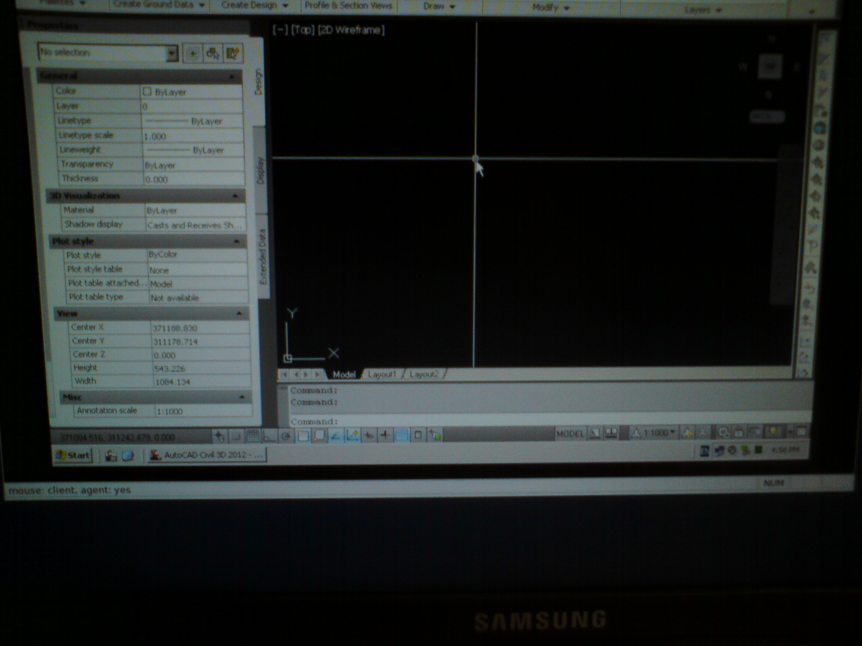Click the Toggle PICKADD value icon

[x=192, y=53]
